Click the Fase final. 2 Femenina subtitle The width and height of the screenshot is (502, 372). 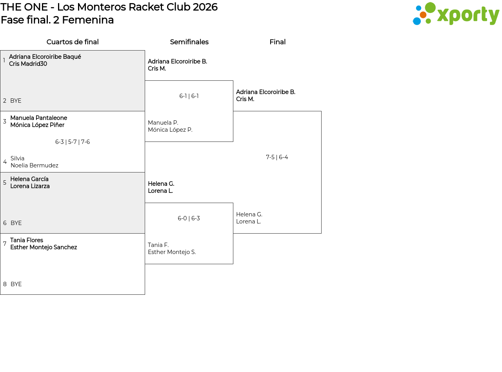pos(57,20)
